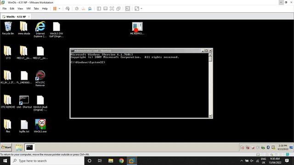Select the DTC REMOVE folder
294x165 pixels.
click(8, 102)
